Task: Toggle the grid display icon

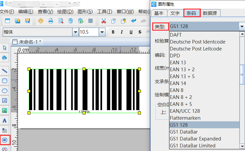Action: tap(91, 21)
